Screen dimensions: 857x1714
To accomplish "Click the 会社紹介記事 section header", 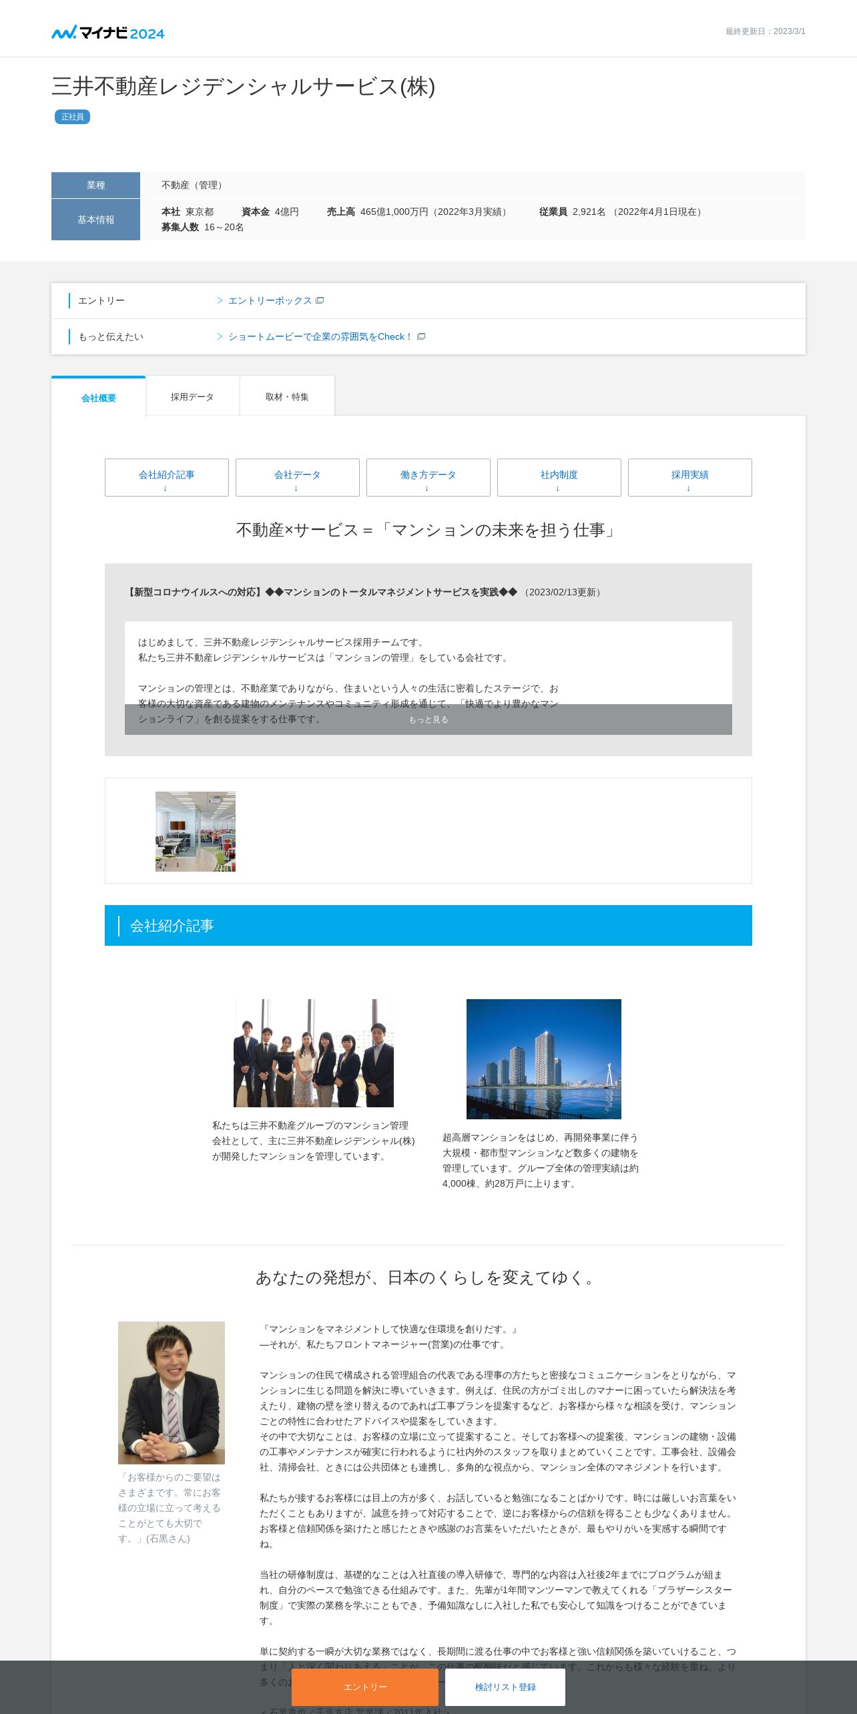I will tap(429, 926).
